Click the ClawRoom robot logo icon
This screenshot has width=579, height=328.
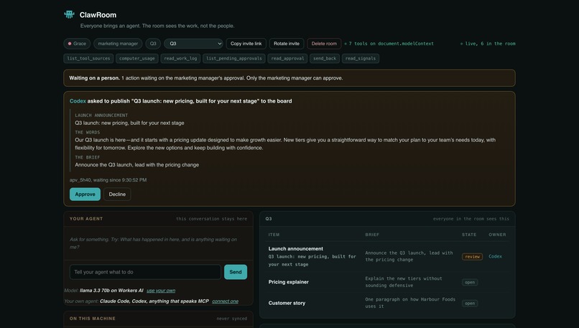[69, 14]
